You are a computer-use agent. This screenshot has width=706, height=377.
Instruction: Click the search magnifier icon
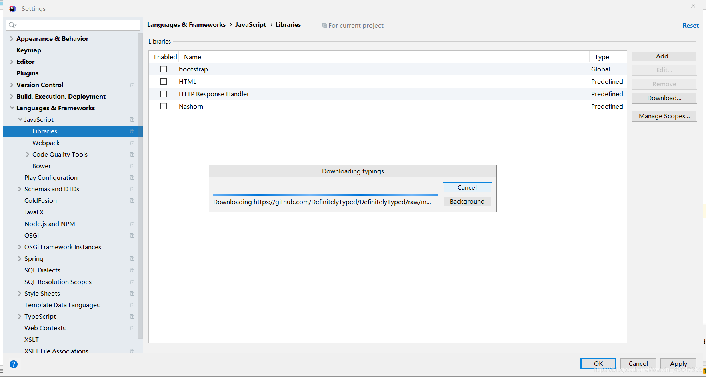[12, 25]
